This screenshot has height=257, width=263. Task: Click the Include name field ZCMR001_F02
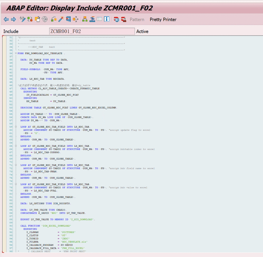(92, 32)
